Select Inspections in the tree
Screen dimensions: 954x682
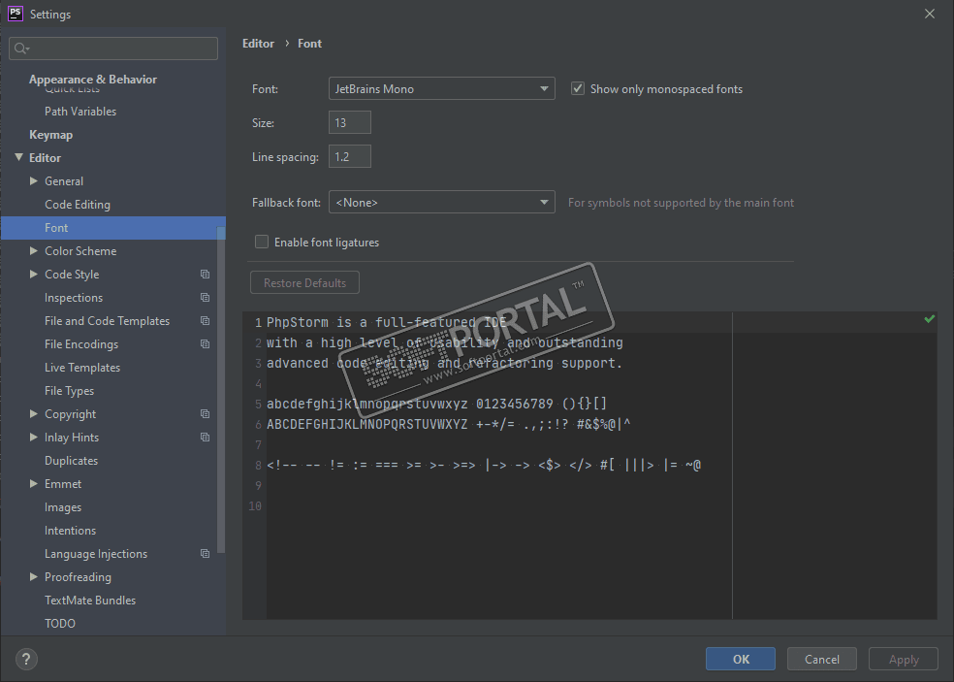[x=74, y=298]
